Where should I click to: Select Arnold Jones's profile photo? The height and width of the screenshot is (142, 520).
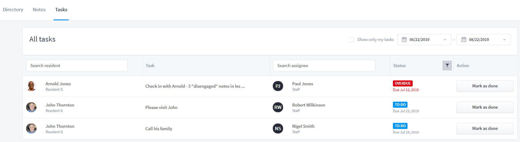pyautogui.click(x=31, y=86)
